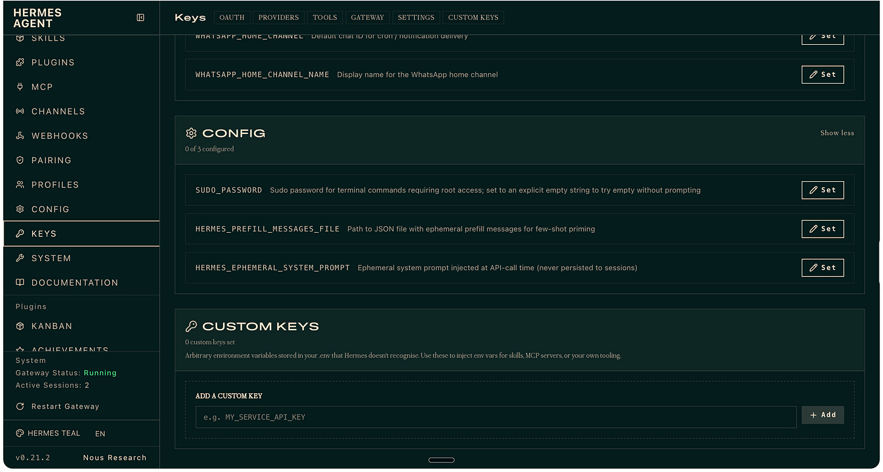883x472 pixels.
Task: Jump to the CUSTOM KEYS tab
Action: [x=473, y=18]
